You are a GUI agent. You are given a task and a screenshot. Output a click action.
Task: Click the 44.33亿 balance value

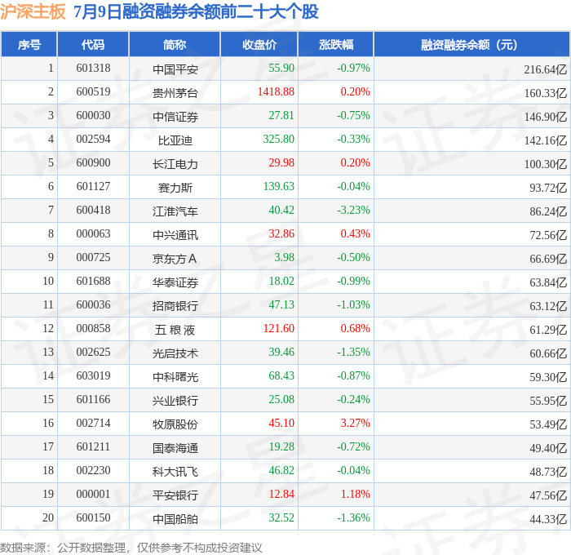pyautogui.click(x=548, y=519)
